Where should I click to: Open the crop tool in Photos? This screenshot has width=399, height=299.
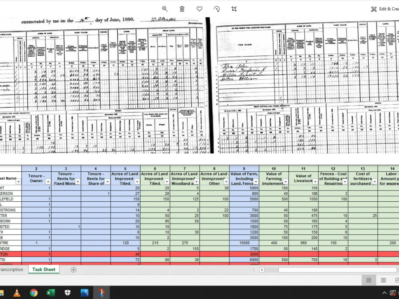click(x=234, y=9)
